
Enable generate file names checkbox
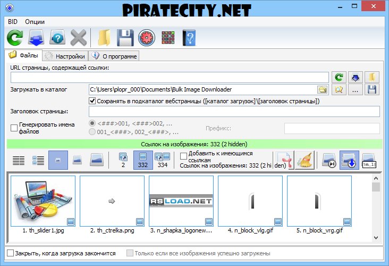(14, 128)
